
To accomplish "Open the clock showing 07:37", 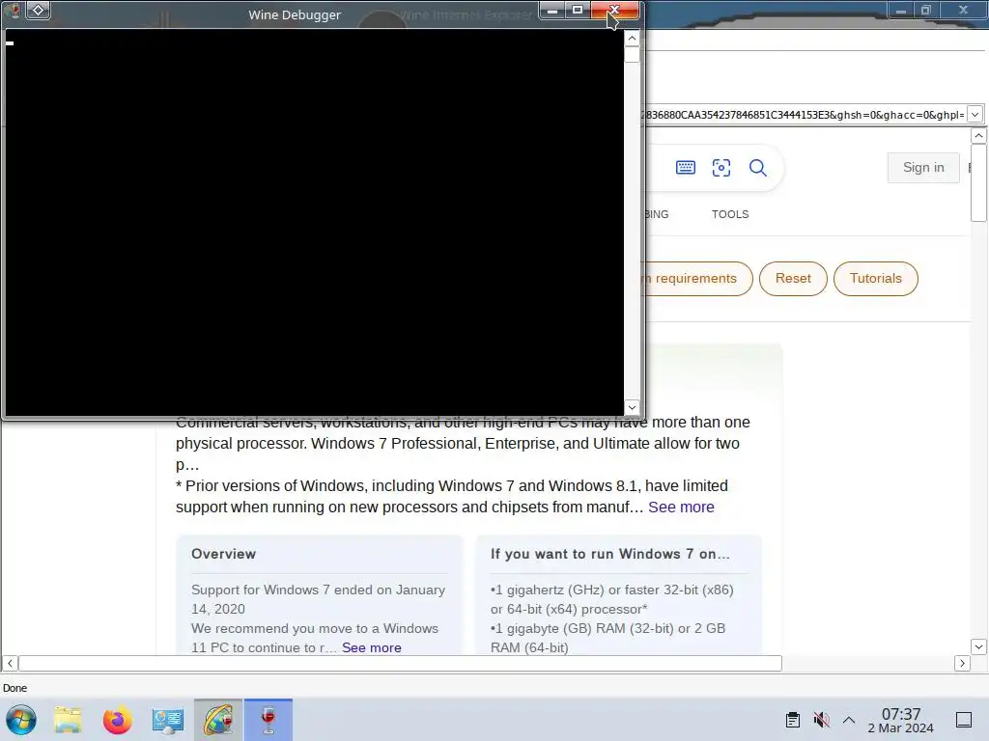I will [x=901, y=720].
